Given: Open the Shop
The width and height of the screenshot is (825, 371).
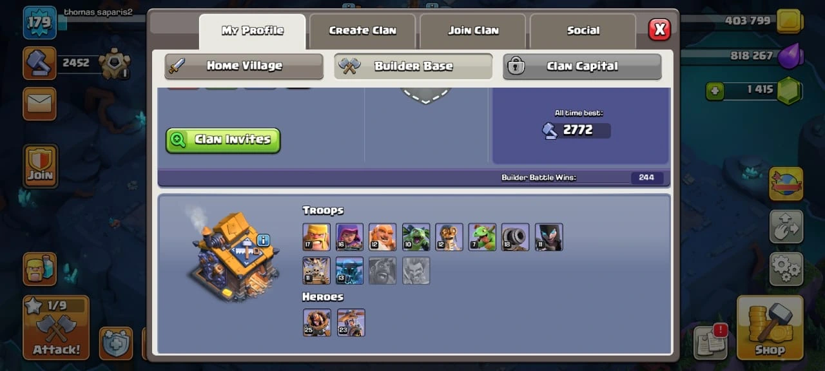Looking at the screenshot, I should [x=770, y=327].
